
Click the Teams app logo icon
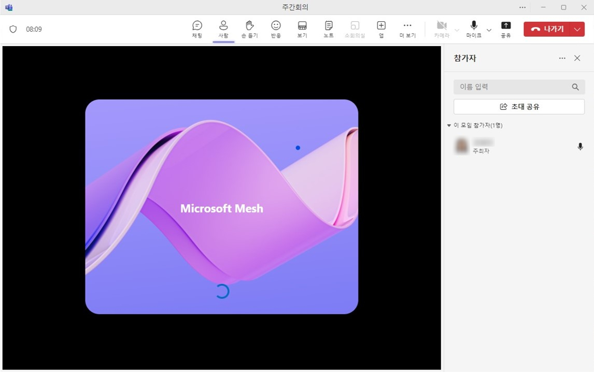9,7
